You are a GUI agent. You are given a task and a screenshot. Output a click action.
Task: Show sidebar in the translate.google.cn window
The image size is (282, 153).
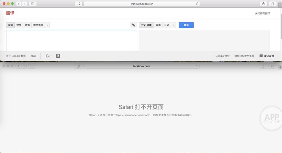33,4
